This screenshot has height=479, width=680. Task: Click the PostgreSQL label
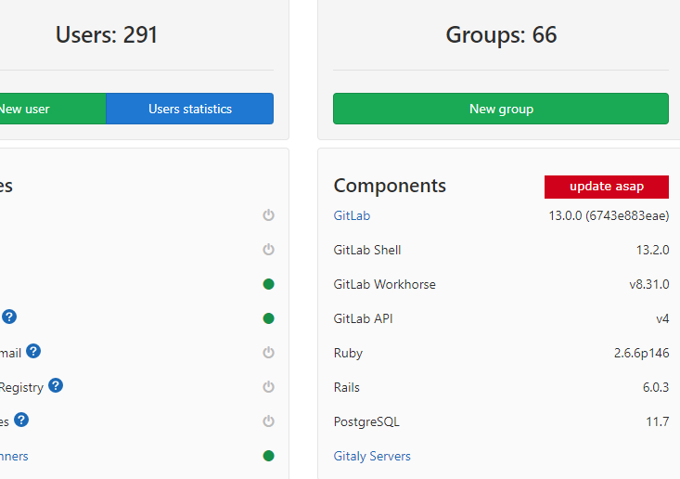point(366,421)
